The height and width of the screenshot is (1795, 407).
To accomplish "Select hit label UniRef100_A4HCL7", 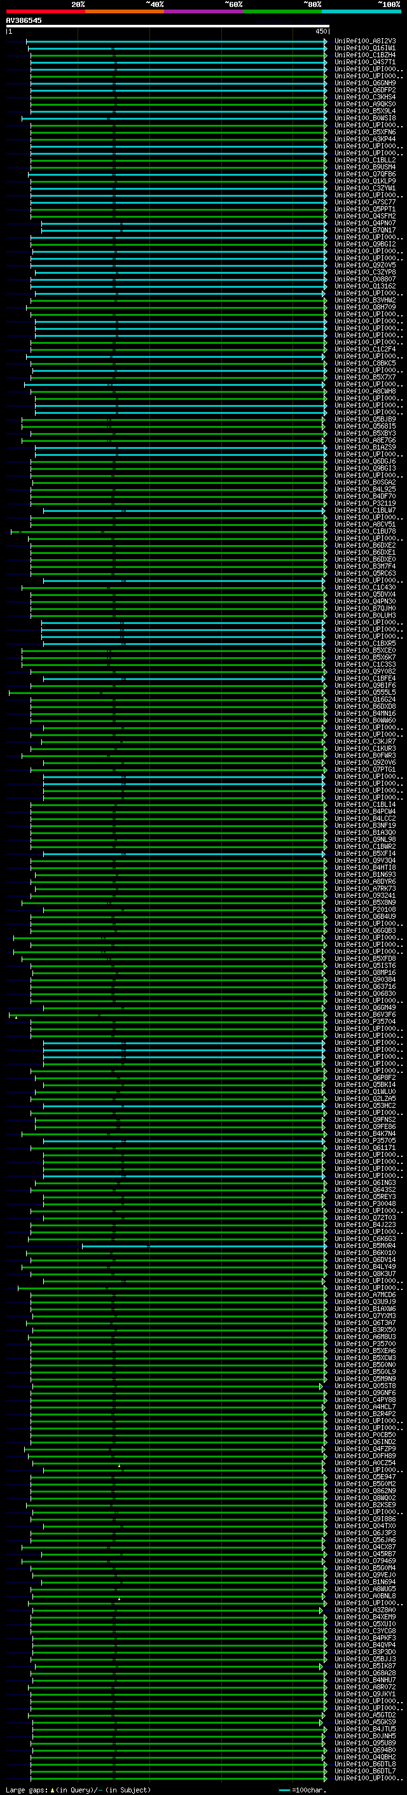I will tap(365, 1407).
